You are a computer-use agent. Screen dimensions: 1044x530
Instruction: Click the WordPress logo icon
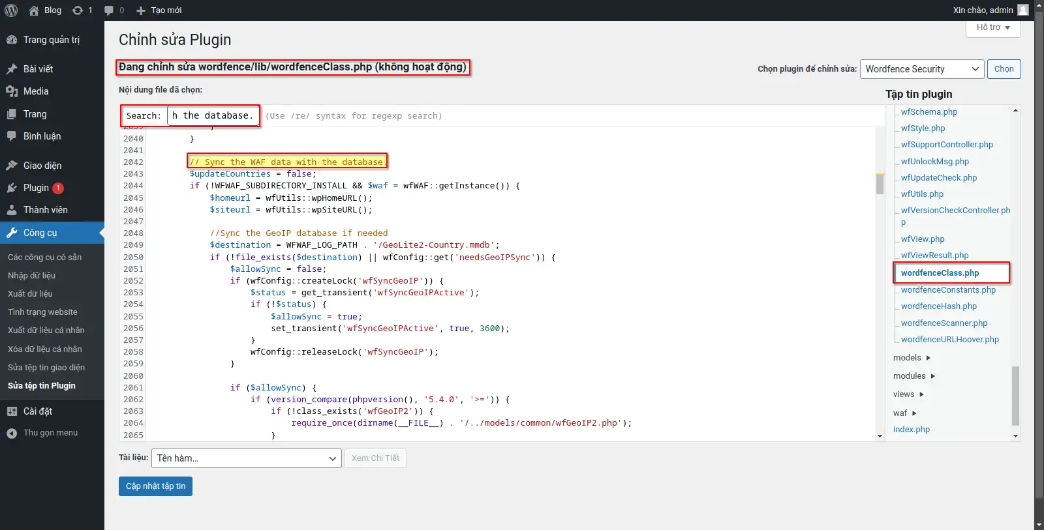tap(11, 10)
